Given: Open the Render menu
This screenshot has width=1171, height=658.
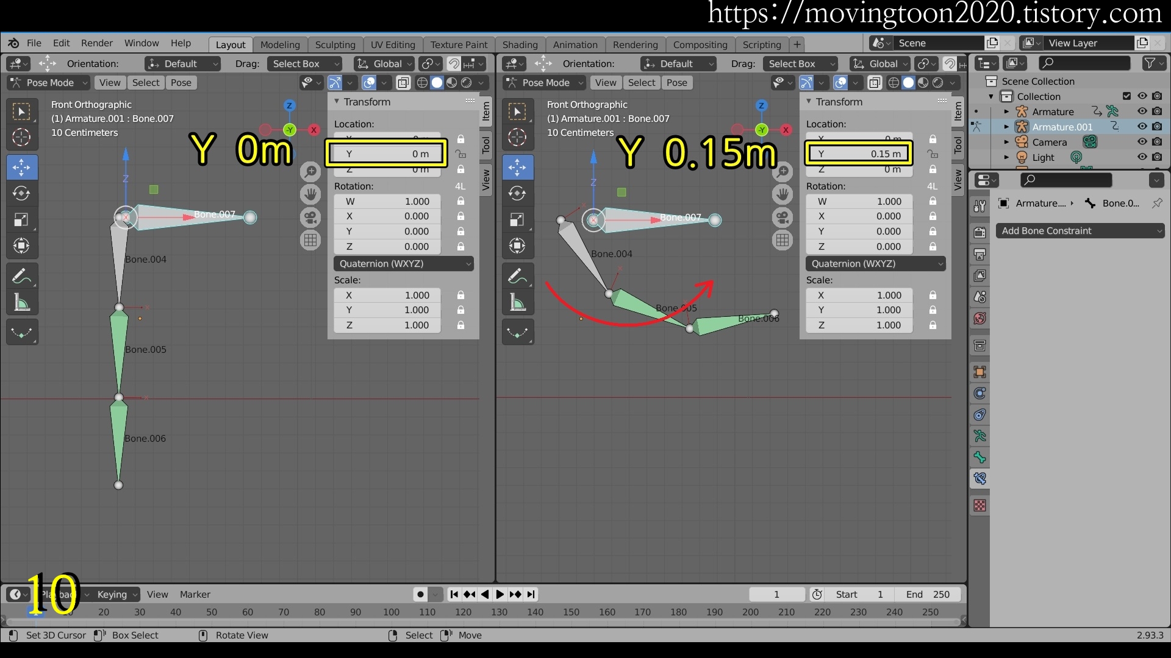Looking at the screenshot, I should click(96, 43).
